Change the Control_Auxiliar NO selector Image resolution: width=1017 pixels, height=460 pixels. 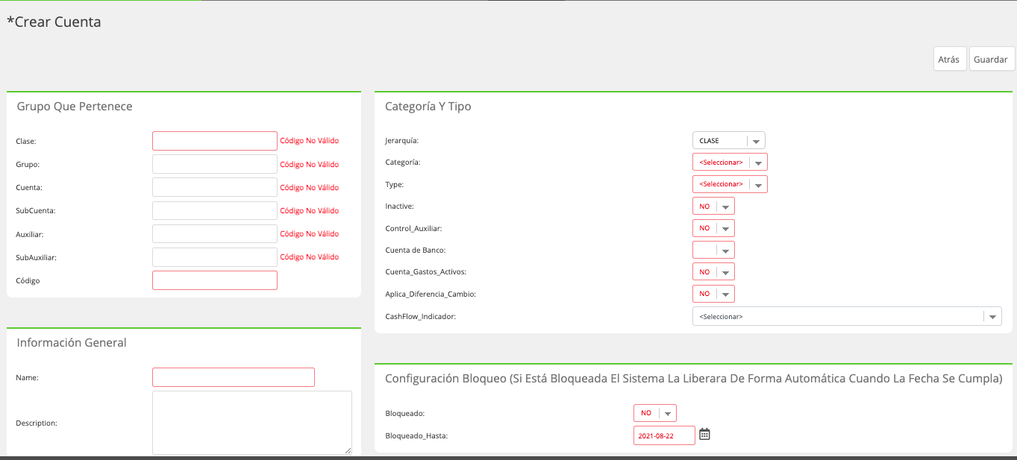click(x=713, y=228)
